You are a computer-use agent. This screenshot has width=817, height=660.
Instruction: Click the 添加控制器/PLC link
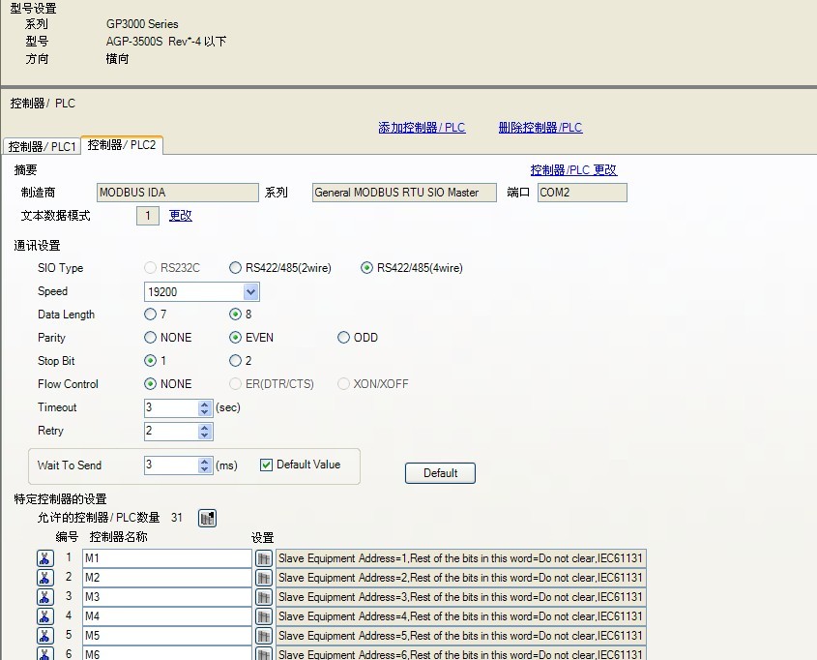click(422, 128)
